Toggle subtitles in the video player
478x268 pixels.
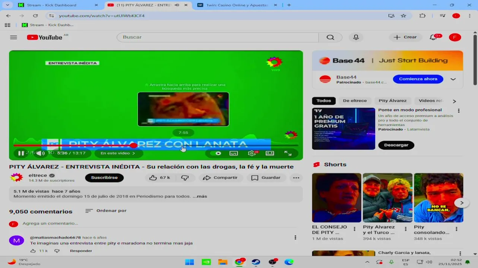point(234,153)
